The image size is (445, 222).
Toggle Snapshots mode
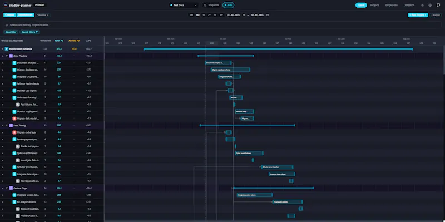tap(211, 5)
